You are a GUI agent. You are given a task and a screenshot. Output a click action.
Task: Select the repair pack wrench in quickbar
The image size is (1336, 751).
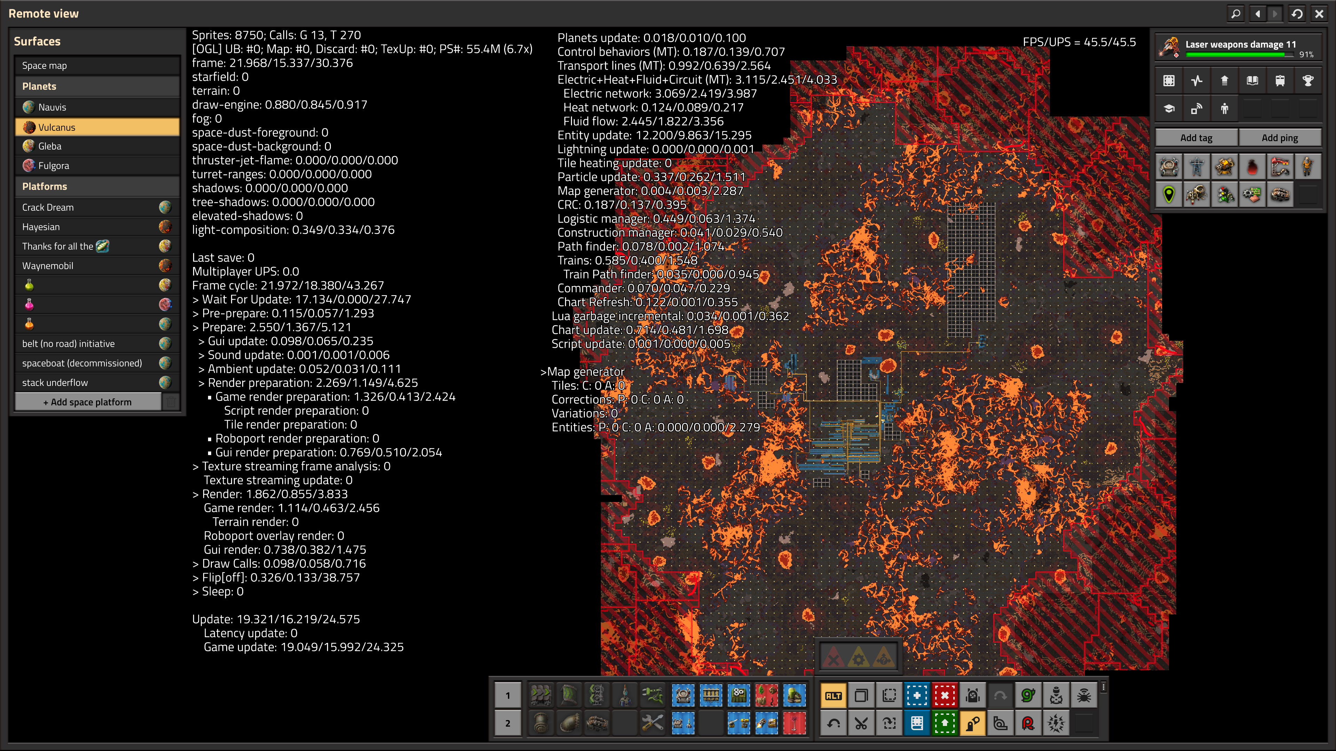tap(652, 723)
